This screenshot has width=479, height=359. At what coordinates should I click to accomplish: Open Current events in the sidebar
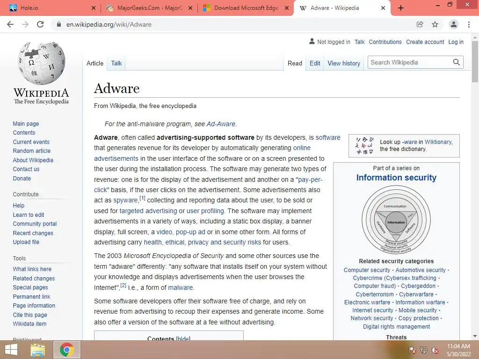(31, 142)
